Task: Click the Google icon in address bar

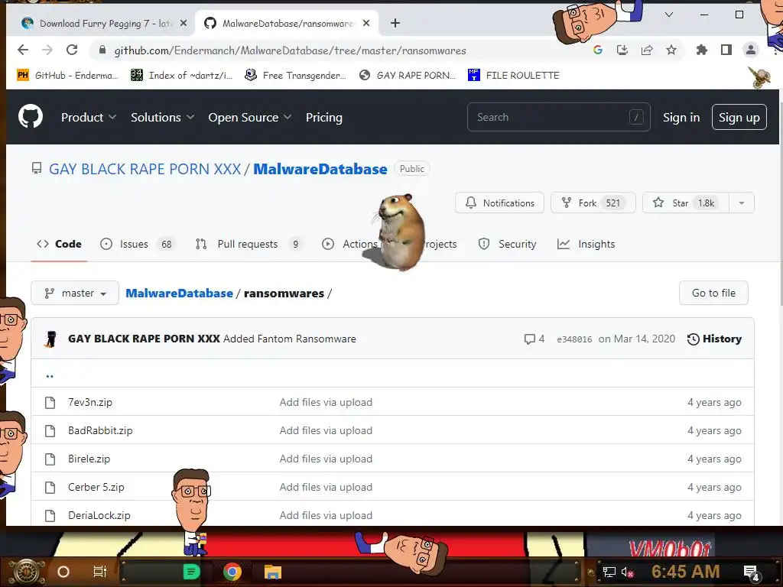Action: [598, 50]
